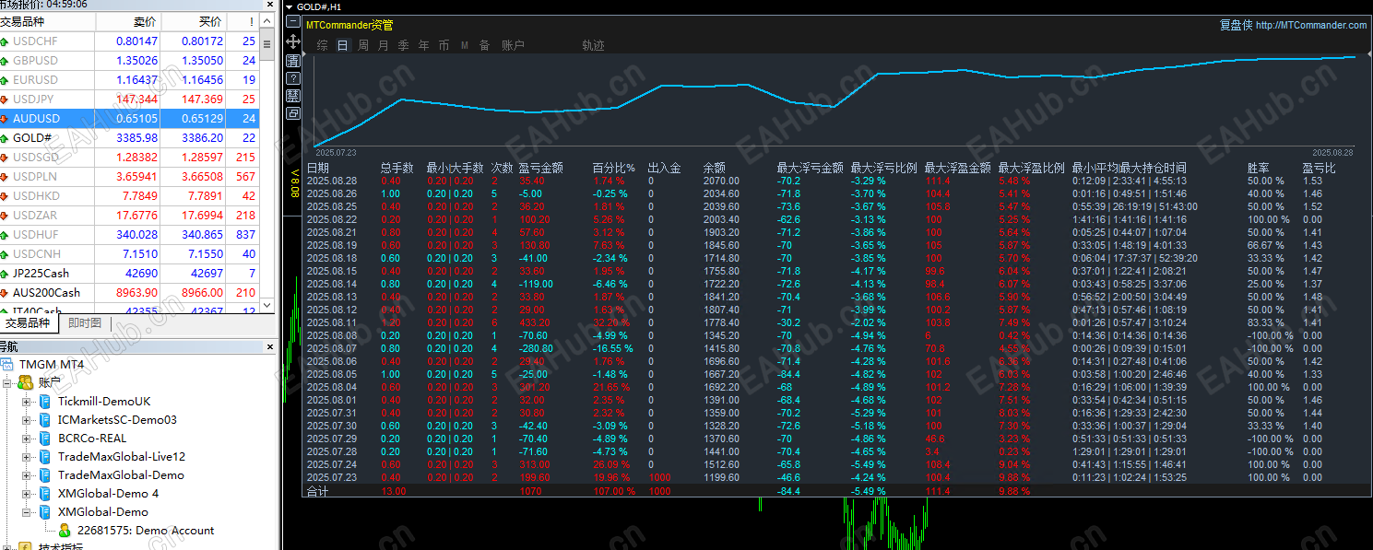This screenshot has width=1373, height=550.
Task: Click the market watch scrollbar up arrow
Action: pyautogui.click(x=267, y=20)
